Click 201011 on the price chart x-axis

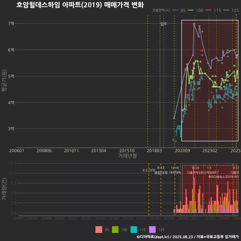71,151
